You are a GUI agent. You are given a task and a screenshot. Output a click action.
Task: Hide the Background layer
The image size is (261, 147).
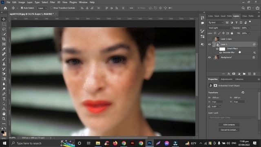[x=210, y=57]
